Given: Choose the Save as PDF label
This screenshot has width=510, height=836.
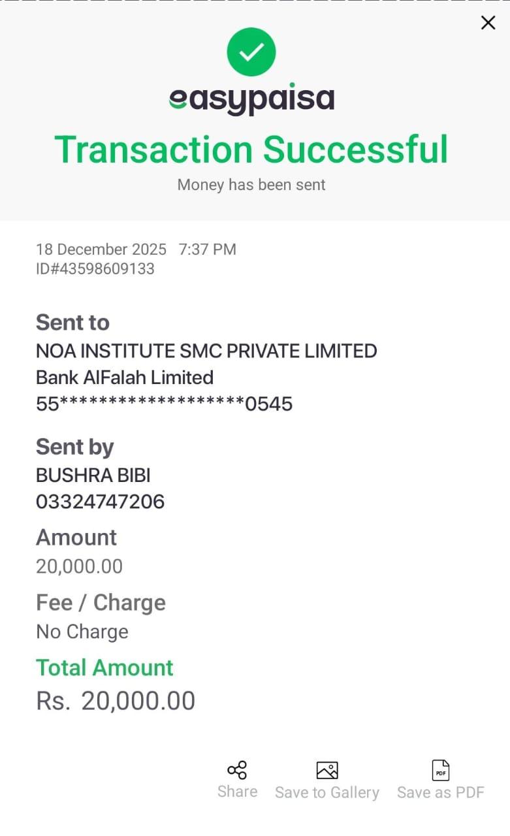Looking at the screenshot, I should click(441, 792).
